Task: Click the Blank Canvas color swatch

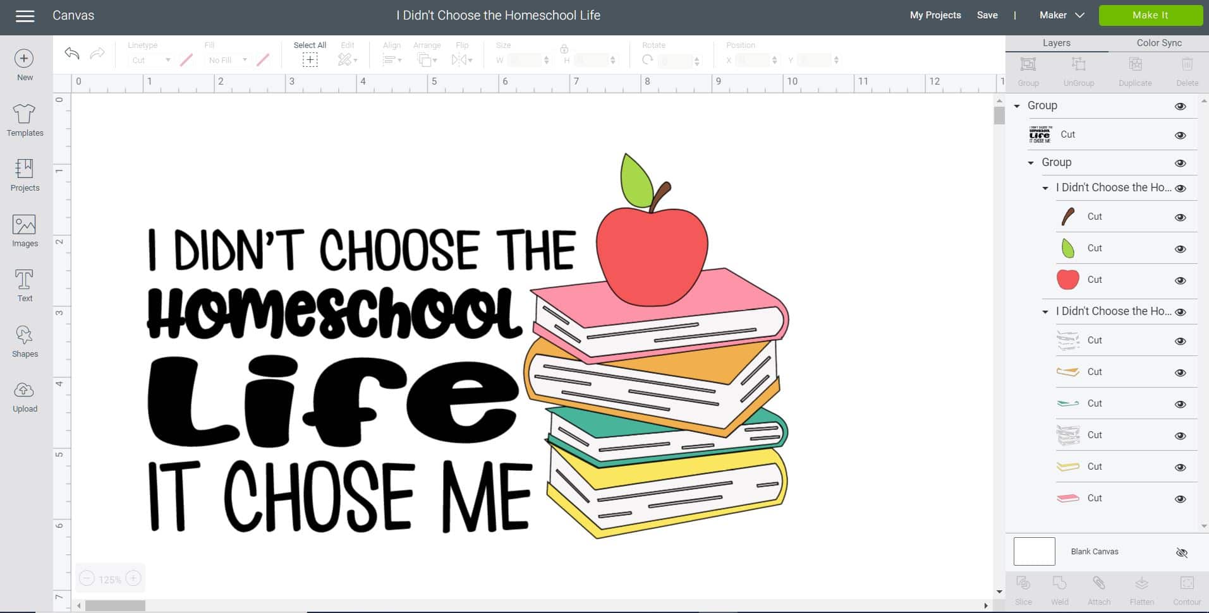Action: [1034, 551]
